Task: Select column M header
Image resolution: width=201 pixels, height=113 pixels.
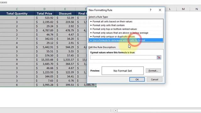Action: point(183,9)
